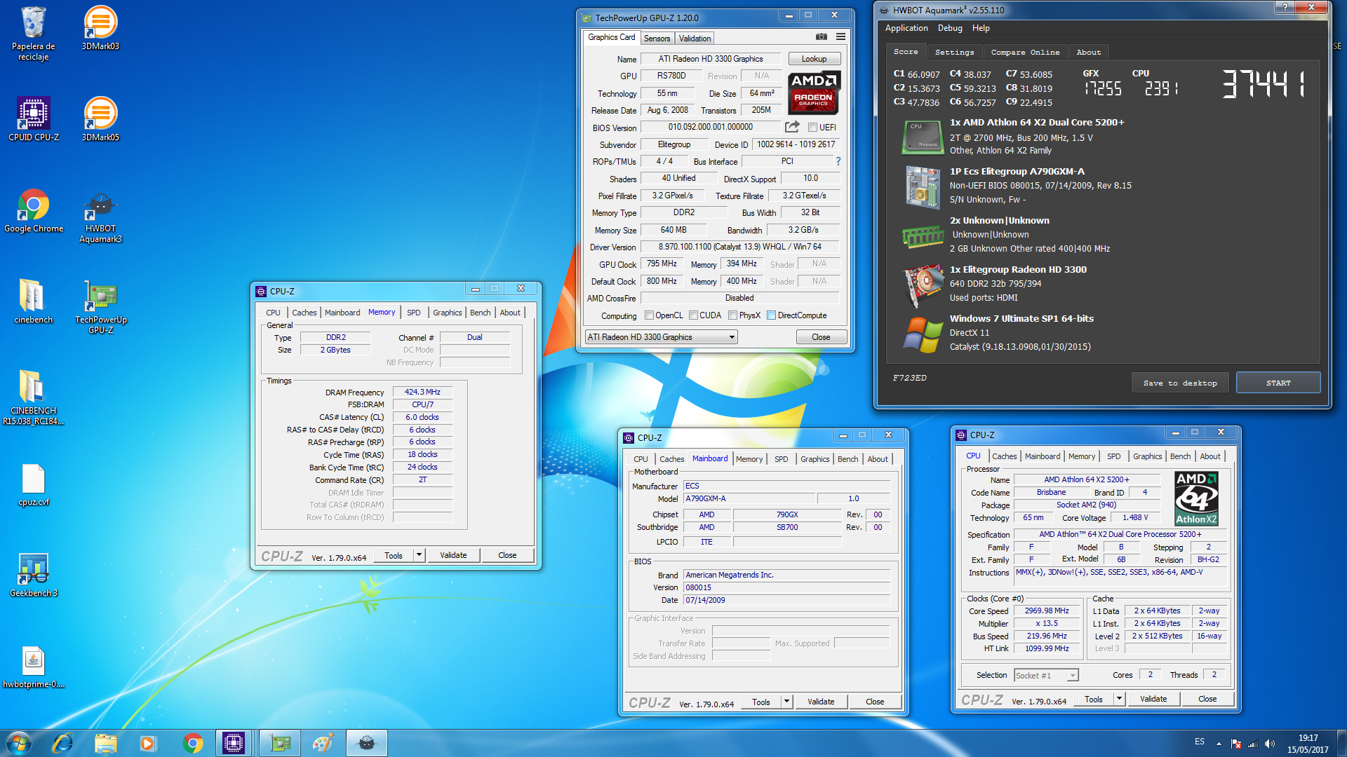This screenshot has width=1347, height=757.
Task: Switch to the CPU-Z taskbar button
Action: pos(234,743)
